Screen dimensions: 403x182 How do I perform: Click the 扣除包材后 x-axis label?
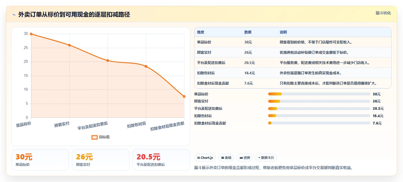(x=137, y=125)
